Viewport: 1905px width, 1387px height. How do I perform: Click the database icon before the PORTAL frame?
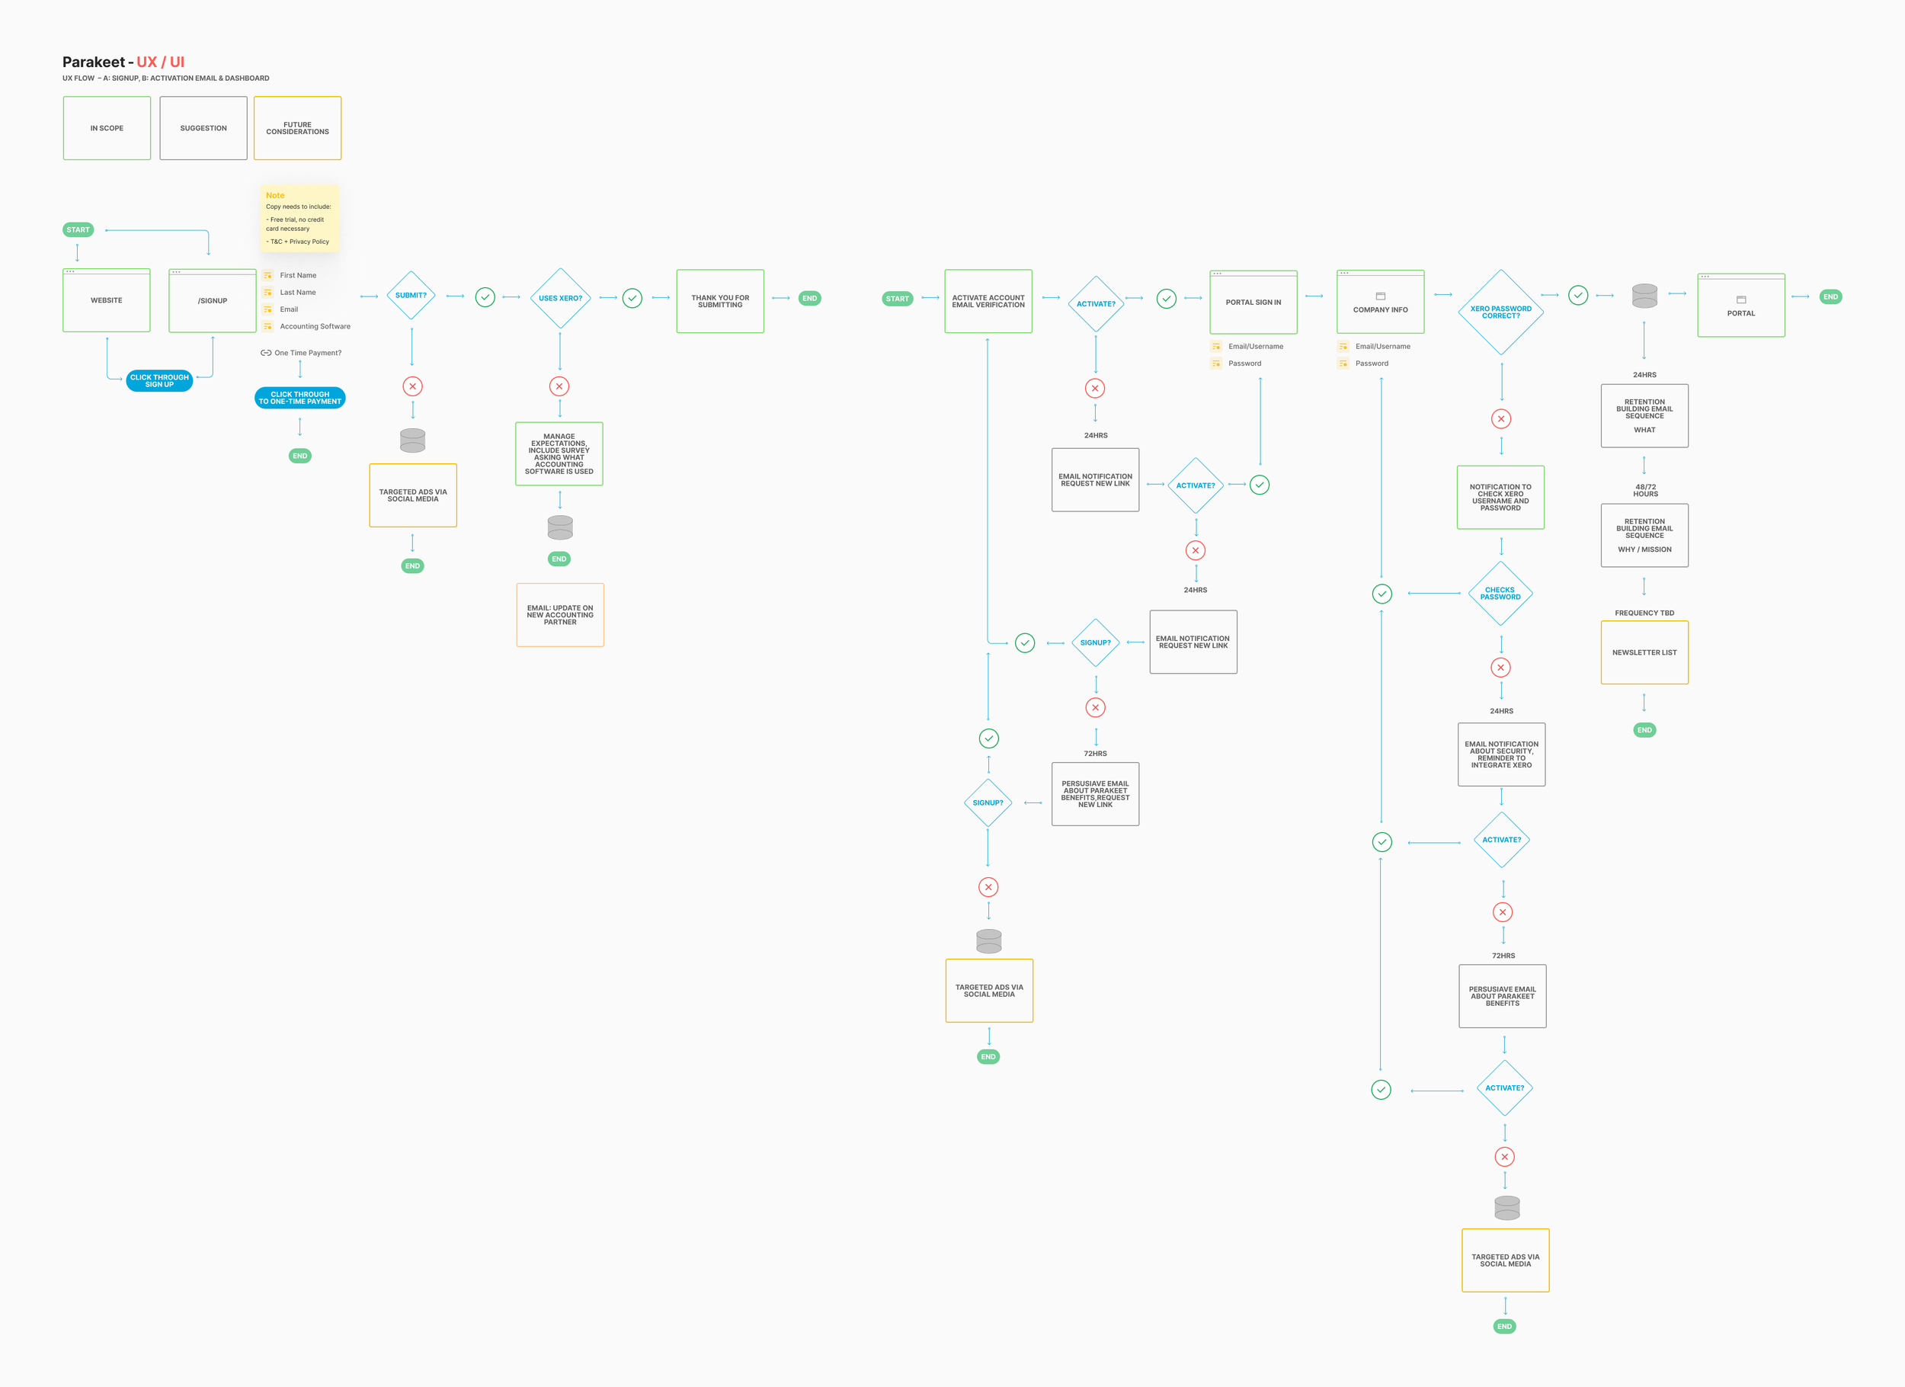1644,296
